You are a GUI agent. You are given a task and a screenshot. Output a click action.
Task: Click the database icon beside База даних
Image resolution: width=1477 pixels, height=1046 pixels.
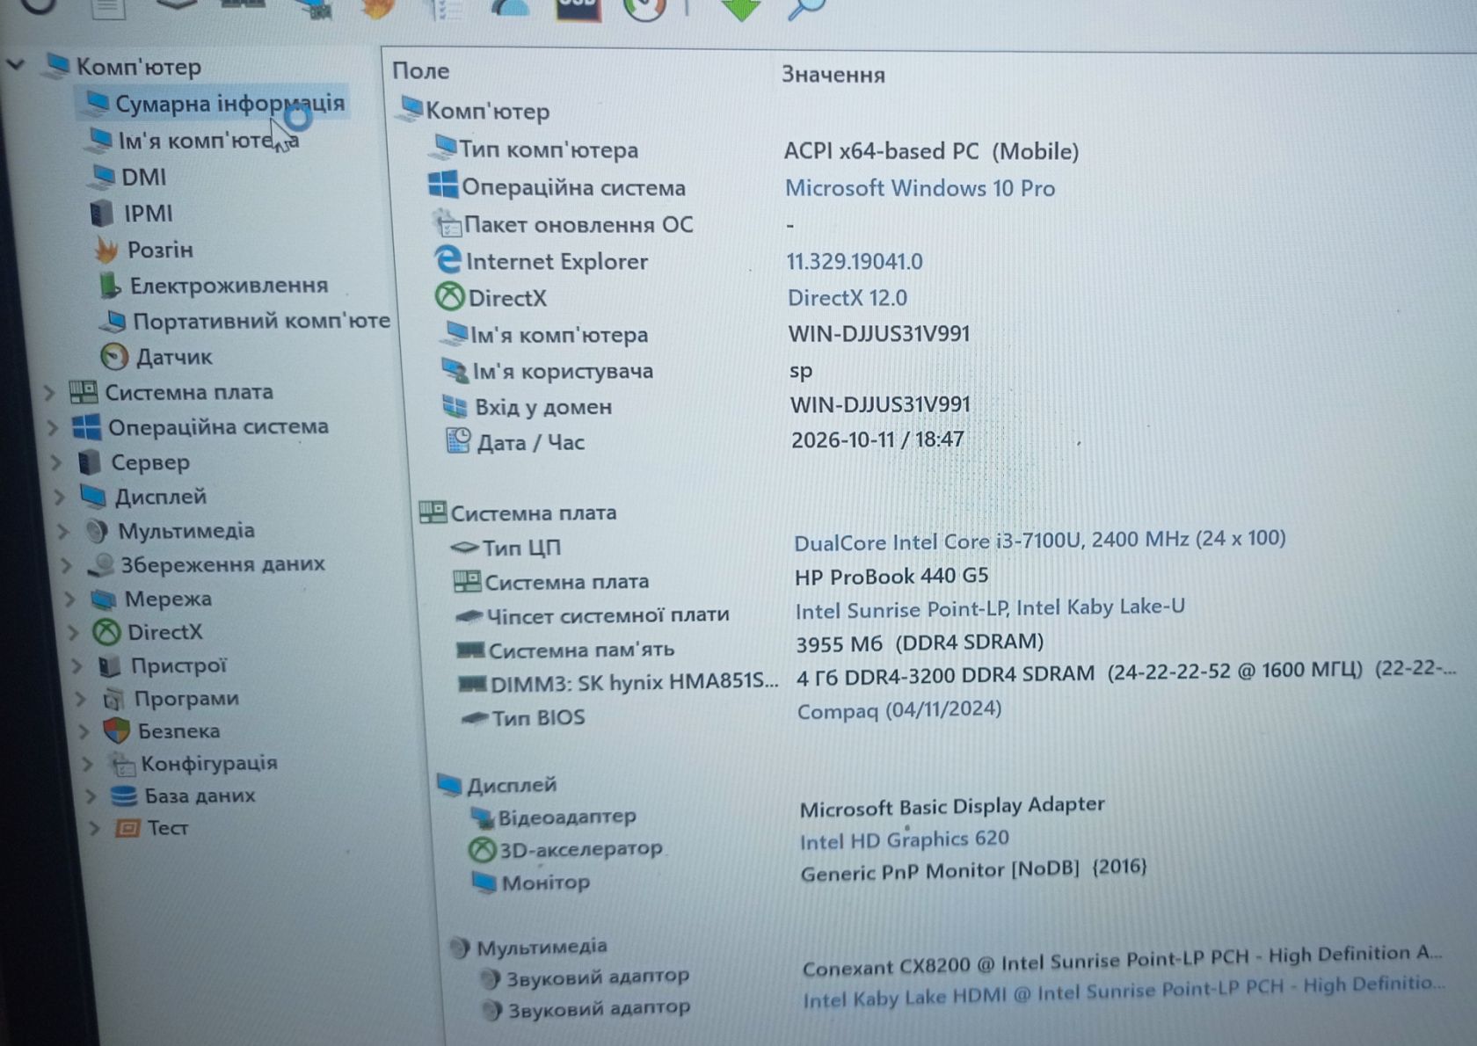123,796
